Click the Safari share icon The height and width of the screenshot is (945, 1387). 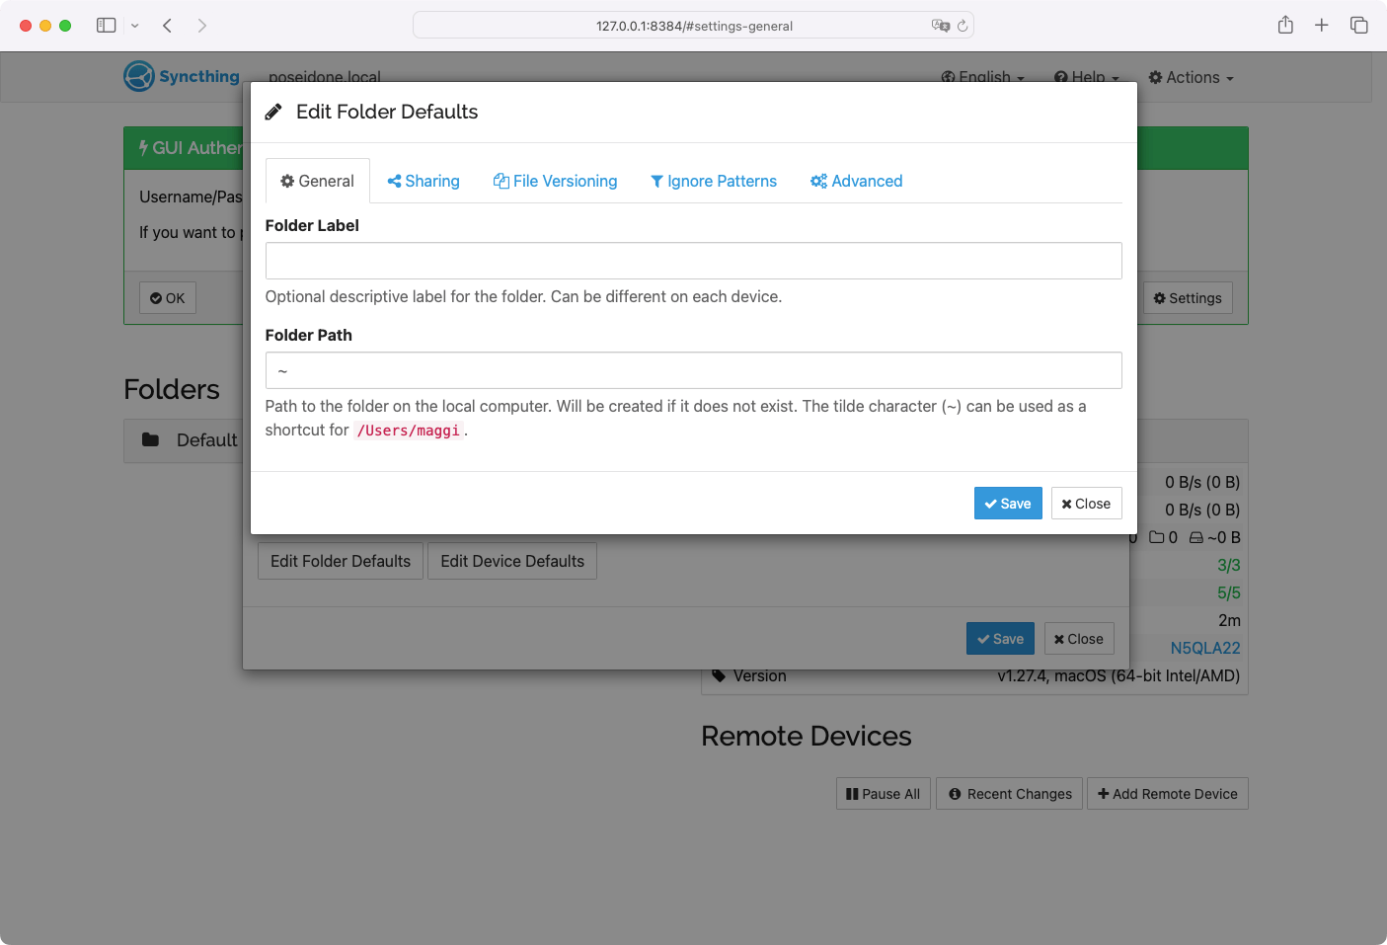click(1285, 26)
